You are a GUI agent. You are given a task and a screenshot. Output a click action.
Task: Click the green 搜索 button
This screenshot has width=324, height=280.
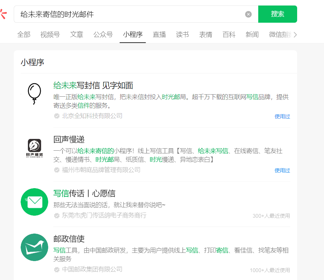278,14
